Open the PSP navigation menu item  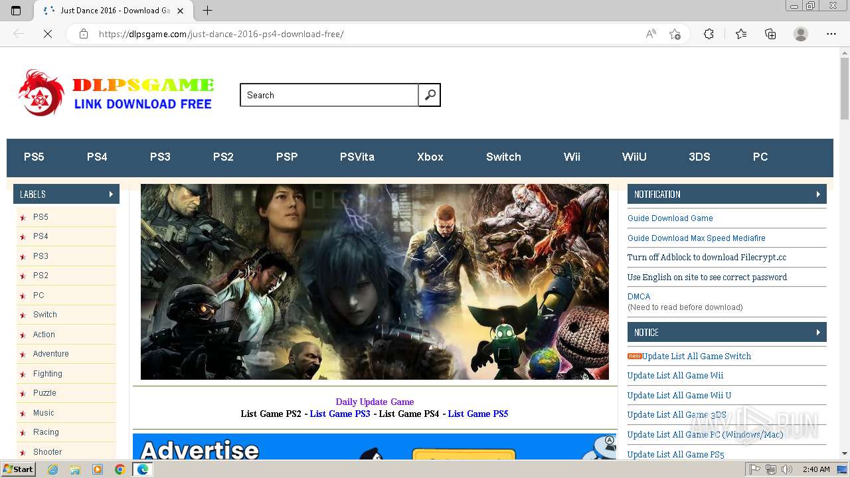tap(287, 157)
